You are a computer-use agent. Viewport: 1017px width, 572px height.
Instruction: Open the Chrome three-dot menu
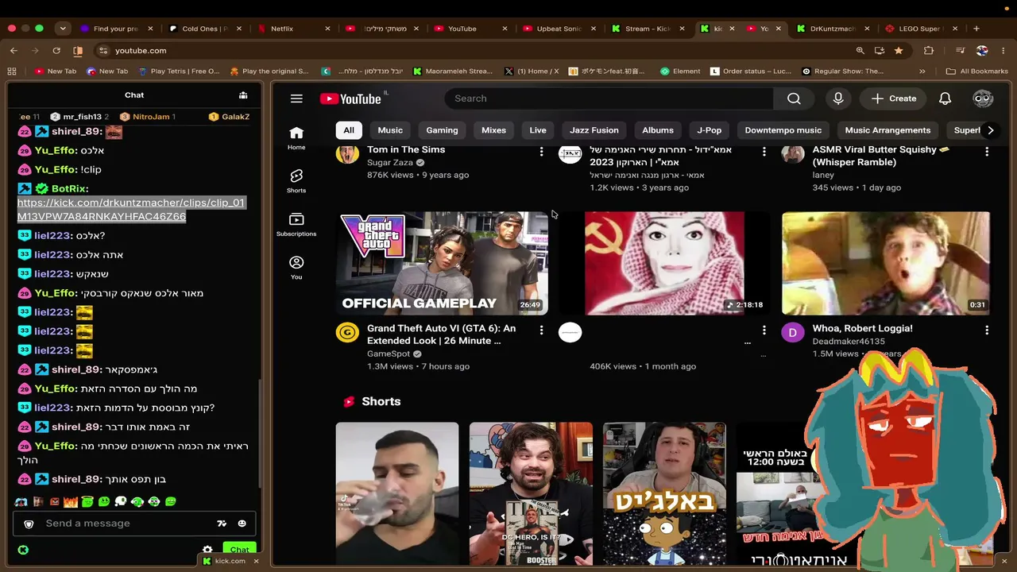tap(1003, 51)
